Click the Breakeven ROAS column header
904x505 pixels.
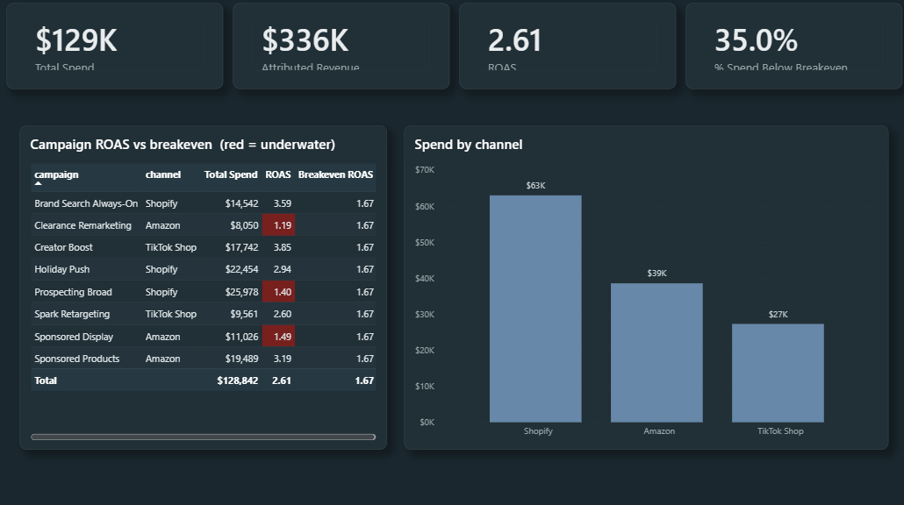[335, 174]
